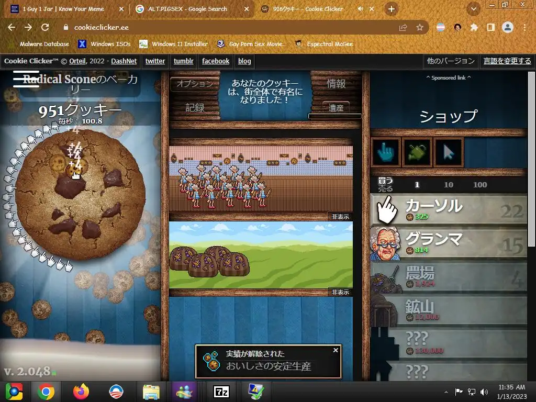Buy the pointing hand cursor upgrade

coord(386,152)
